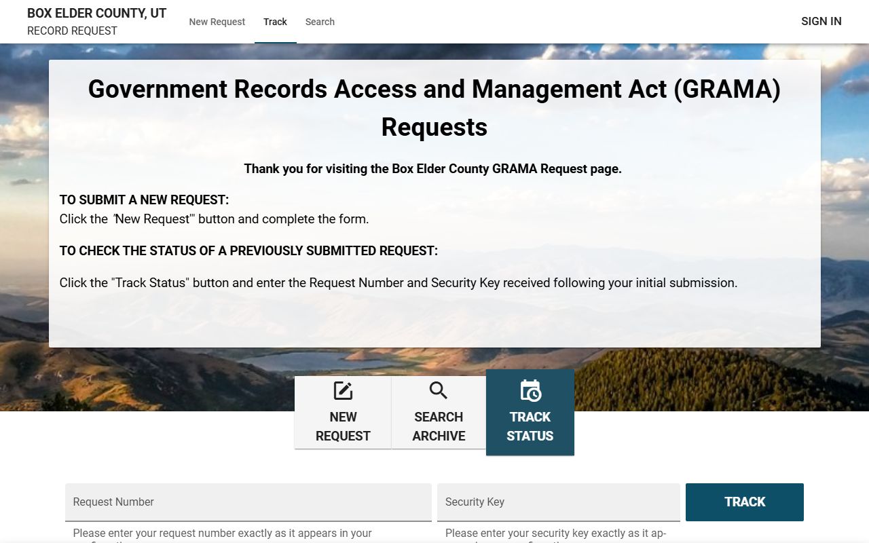Image resolution: width=869 pixels, height=543 pixels.
Task: Open the New Request tab in header
Action: coord(217,22)
